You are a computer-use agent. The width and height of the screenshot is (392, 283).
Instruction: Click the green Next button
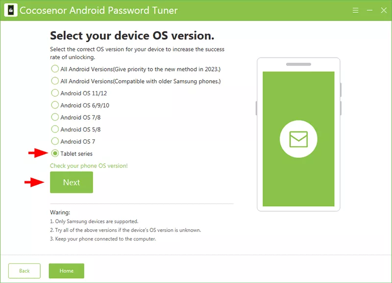coord(72,182)
